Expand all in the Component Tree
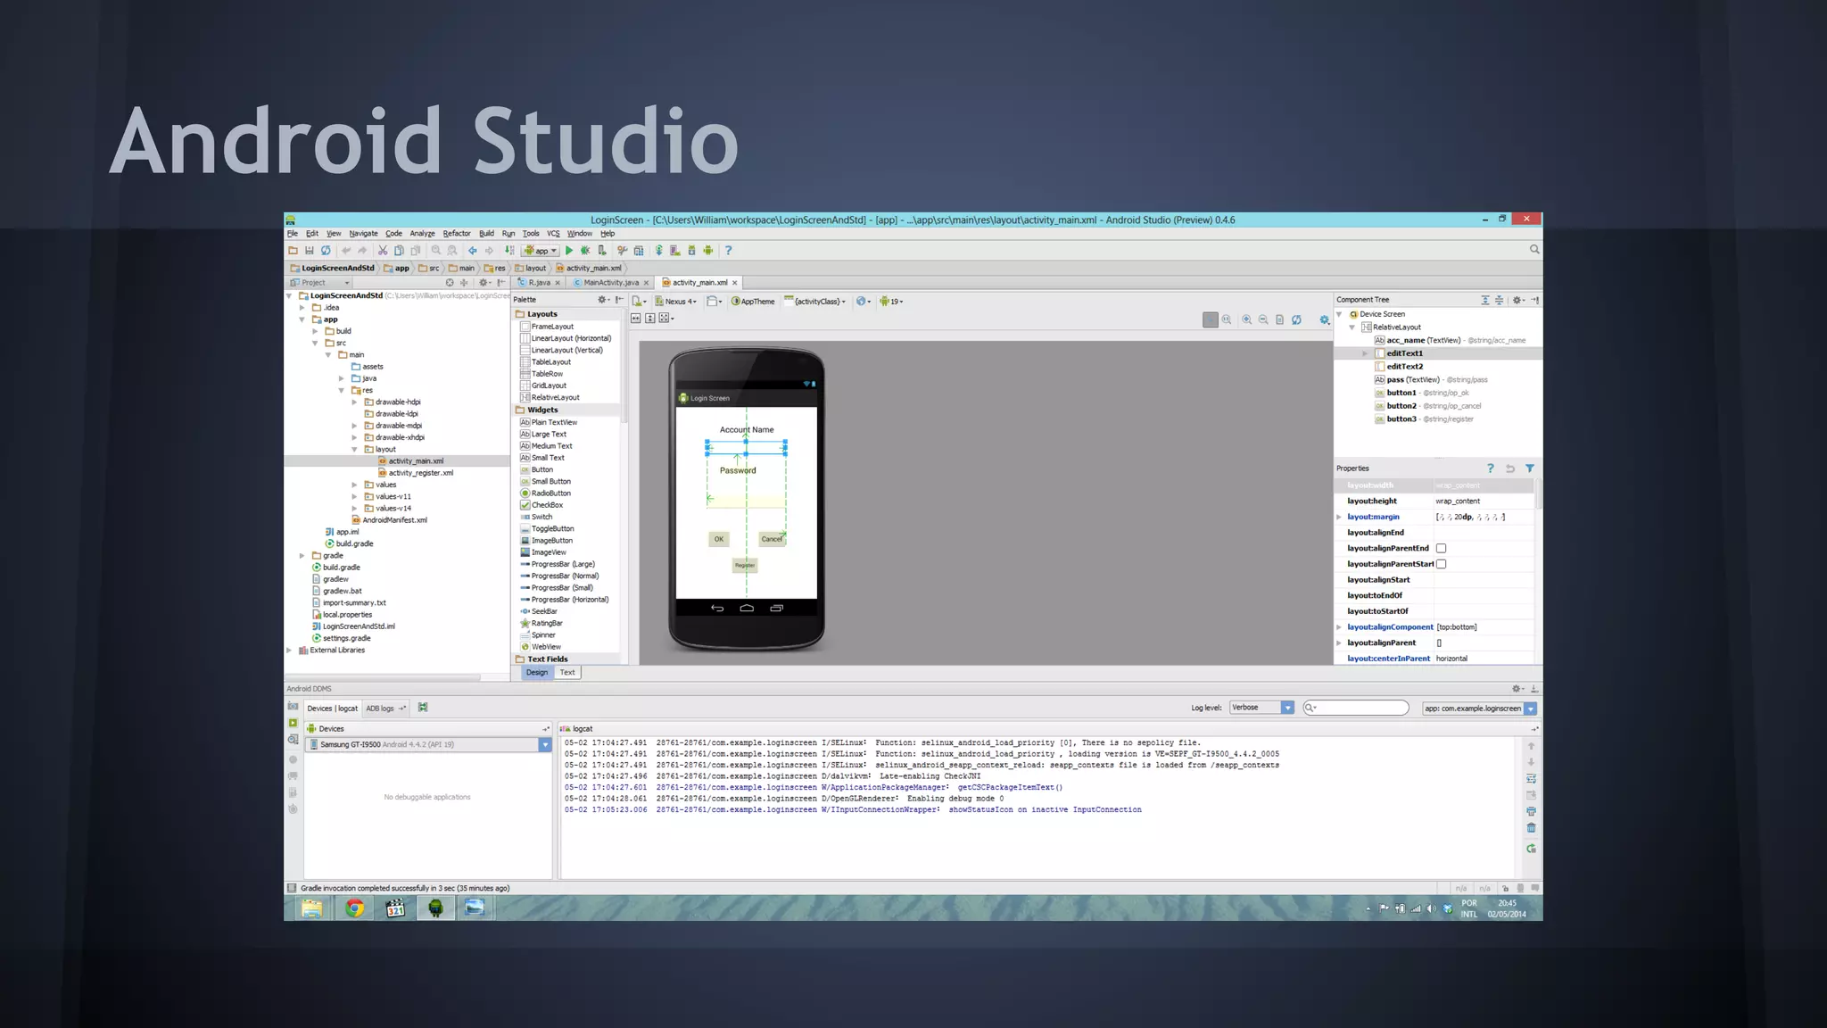This screenshot has height=1028, width=1827. click(x=1485, y=300)
